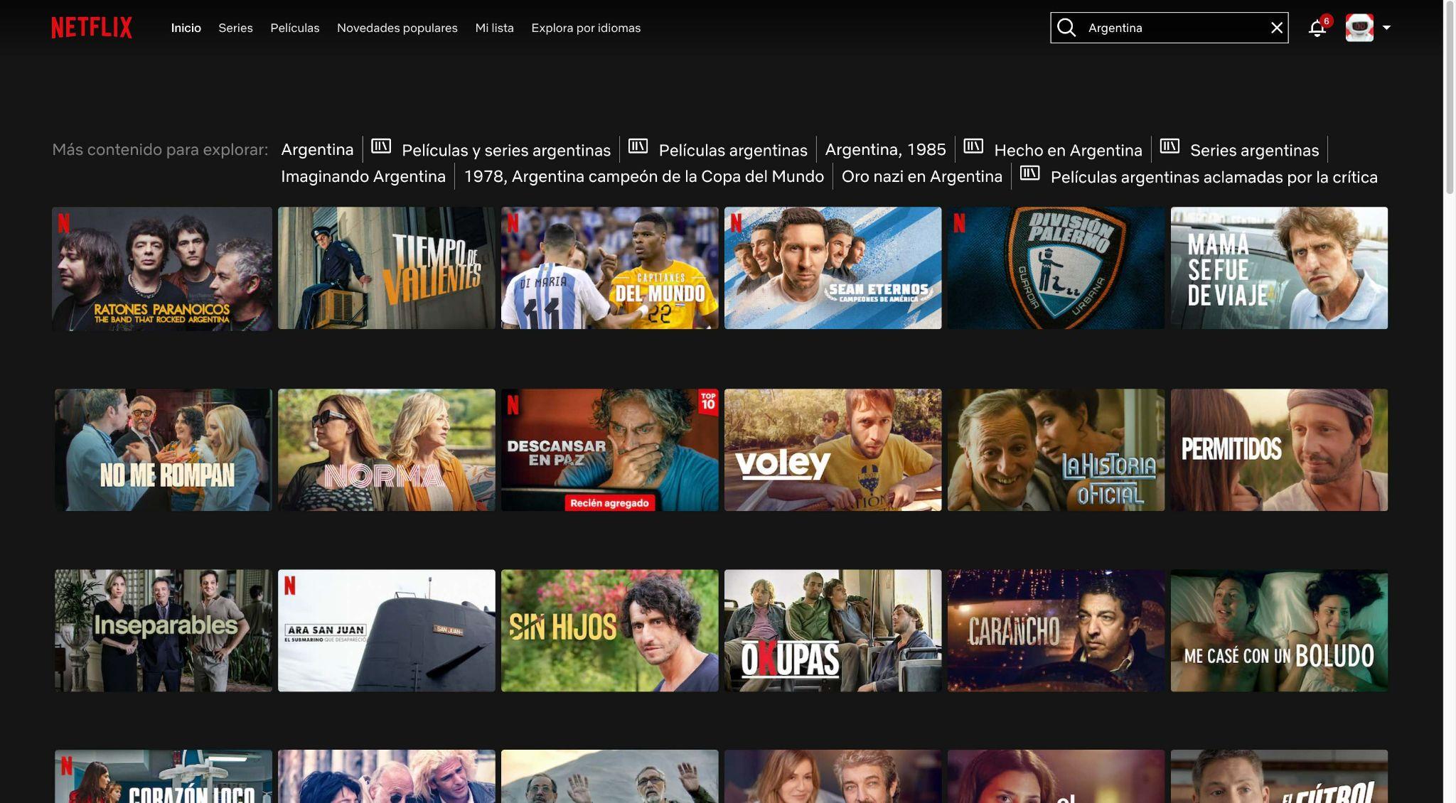Click the search magnifier icon
Image resolution: width=1456 pixels, height=803 pixels.
pyautogui.click(x=1066, y=28)
